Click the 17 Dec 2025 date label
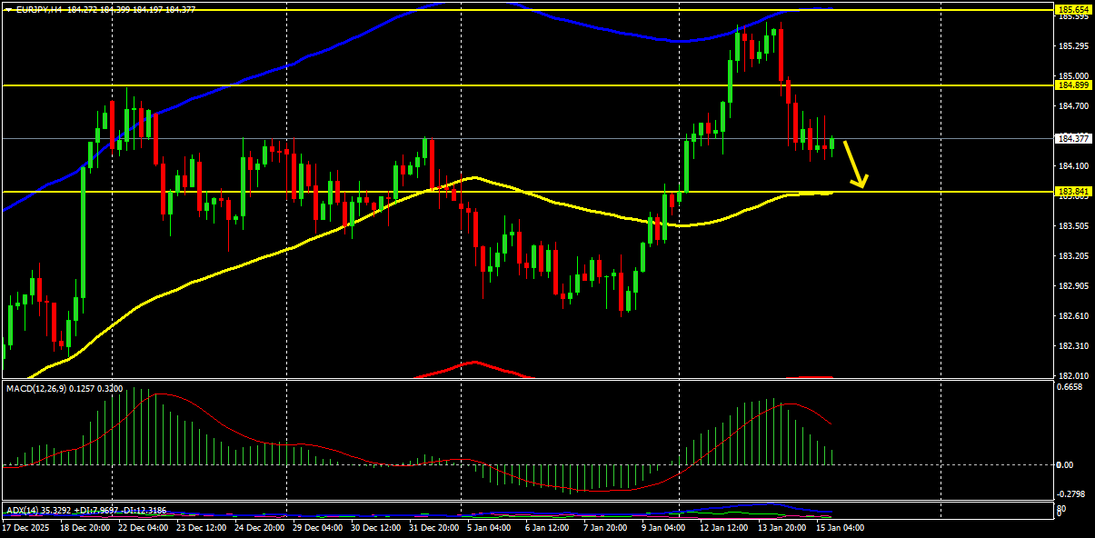The image size is (1095, 538). [27, 527]
